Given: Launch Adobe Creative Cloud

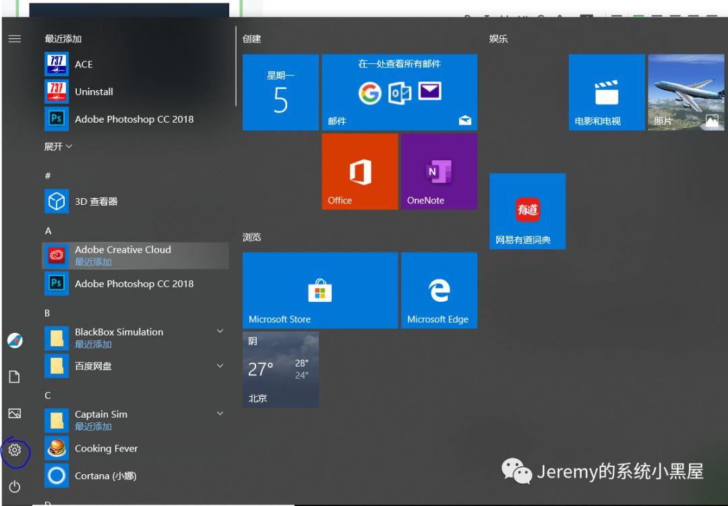Looking at the screenshot, I should [x=135, y=255].
